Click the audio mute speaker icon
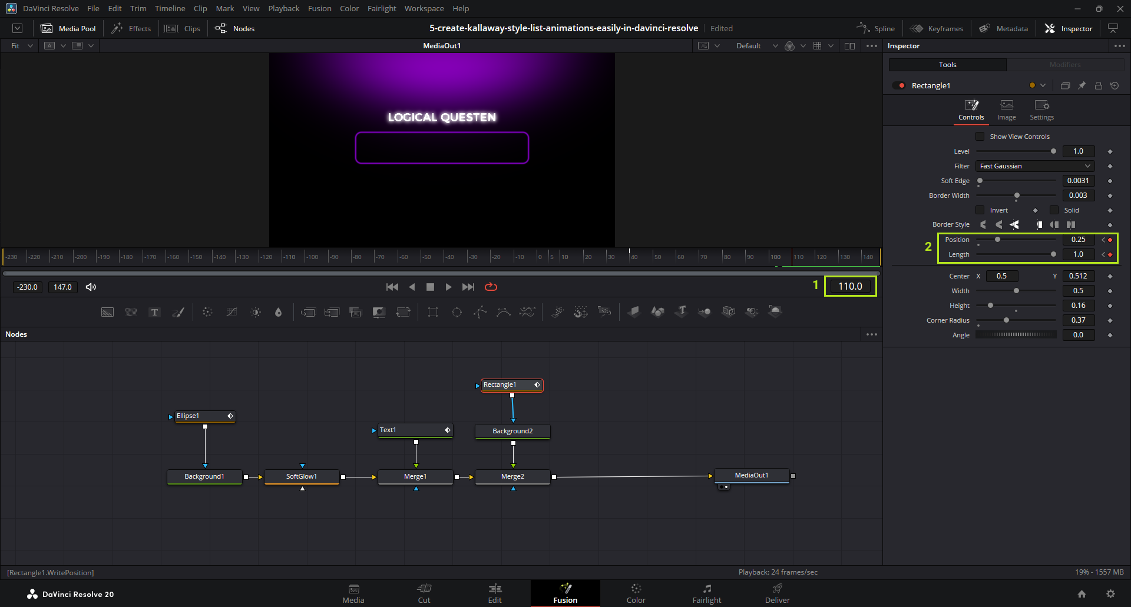The image size is (1131, 607). pyautogui.click(x=91, y=287)
